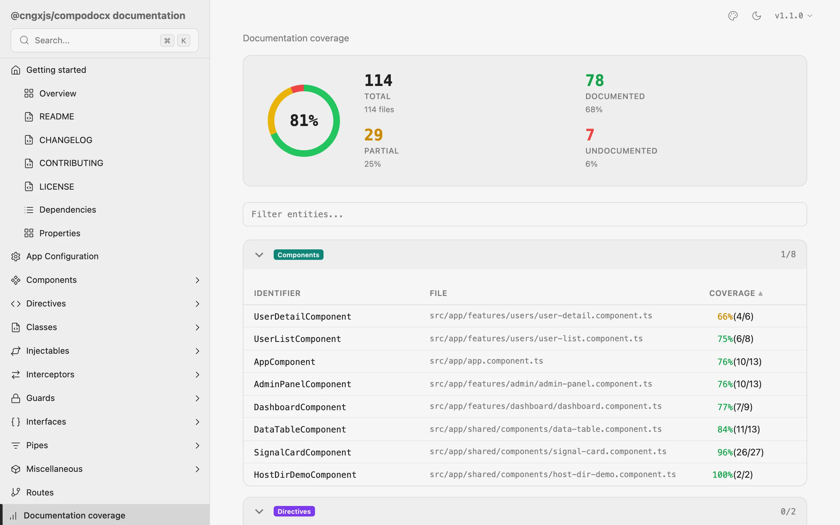840x525 pixels.
Task: Click the Filter entities input
Action: [x=525, y=214]
